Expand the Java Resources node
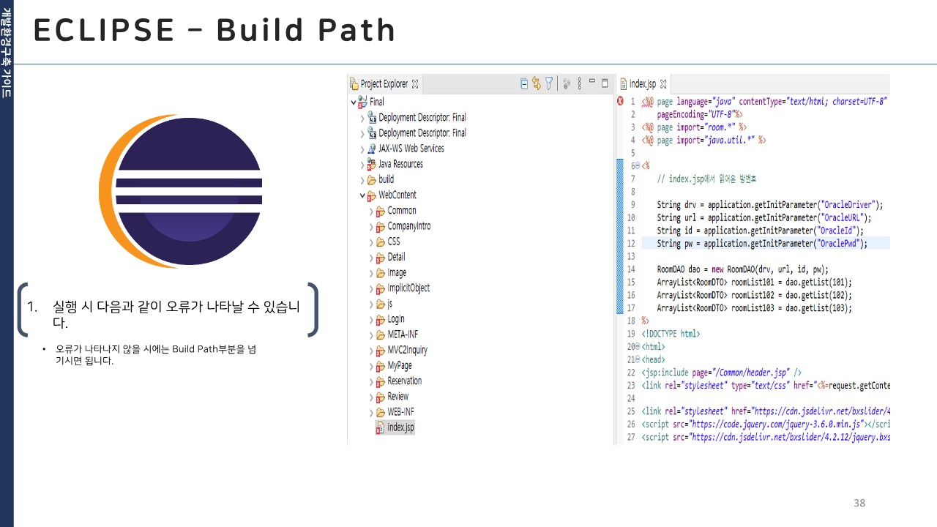937x527 pixels. click(x=362, y=165)
